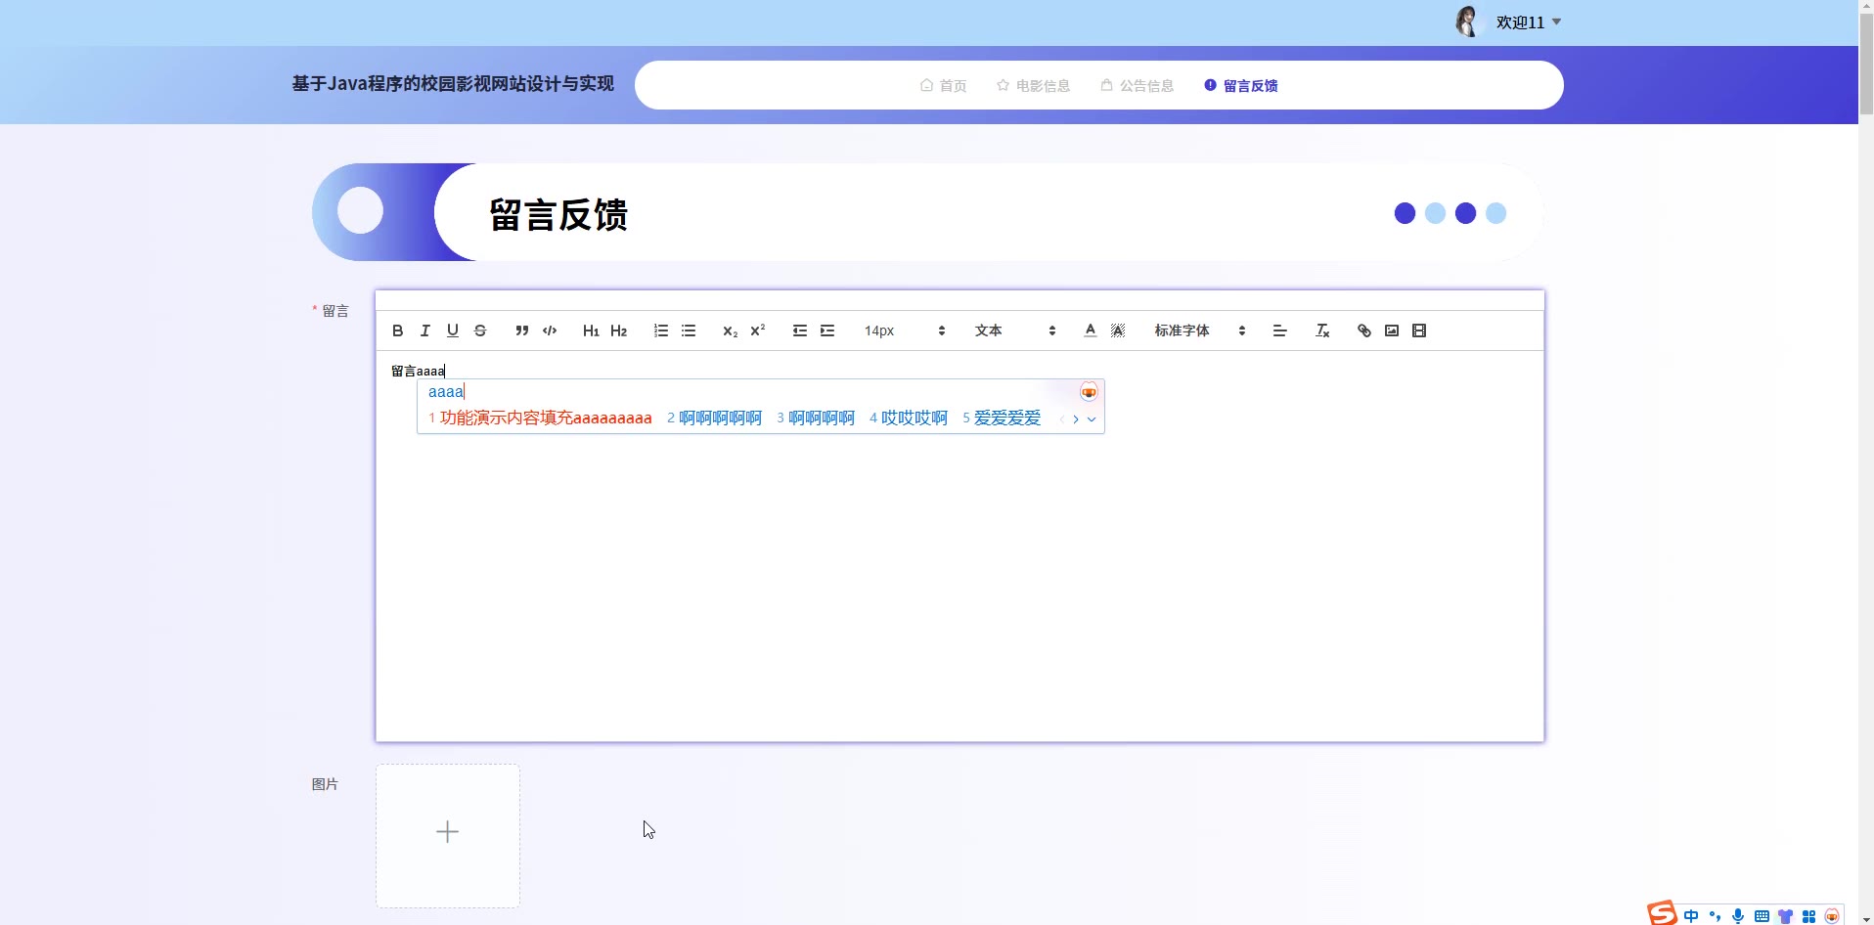Insert code block in editor
Viewport: 1874px width, 925px height.
(550, 331)
